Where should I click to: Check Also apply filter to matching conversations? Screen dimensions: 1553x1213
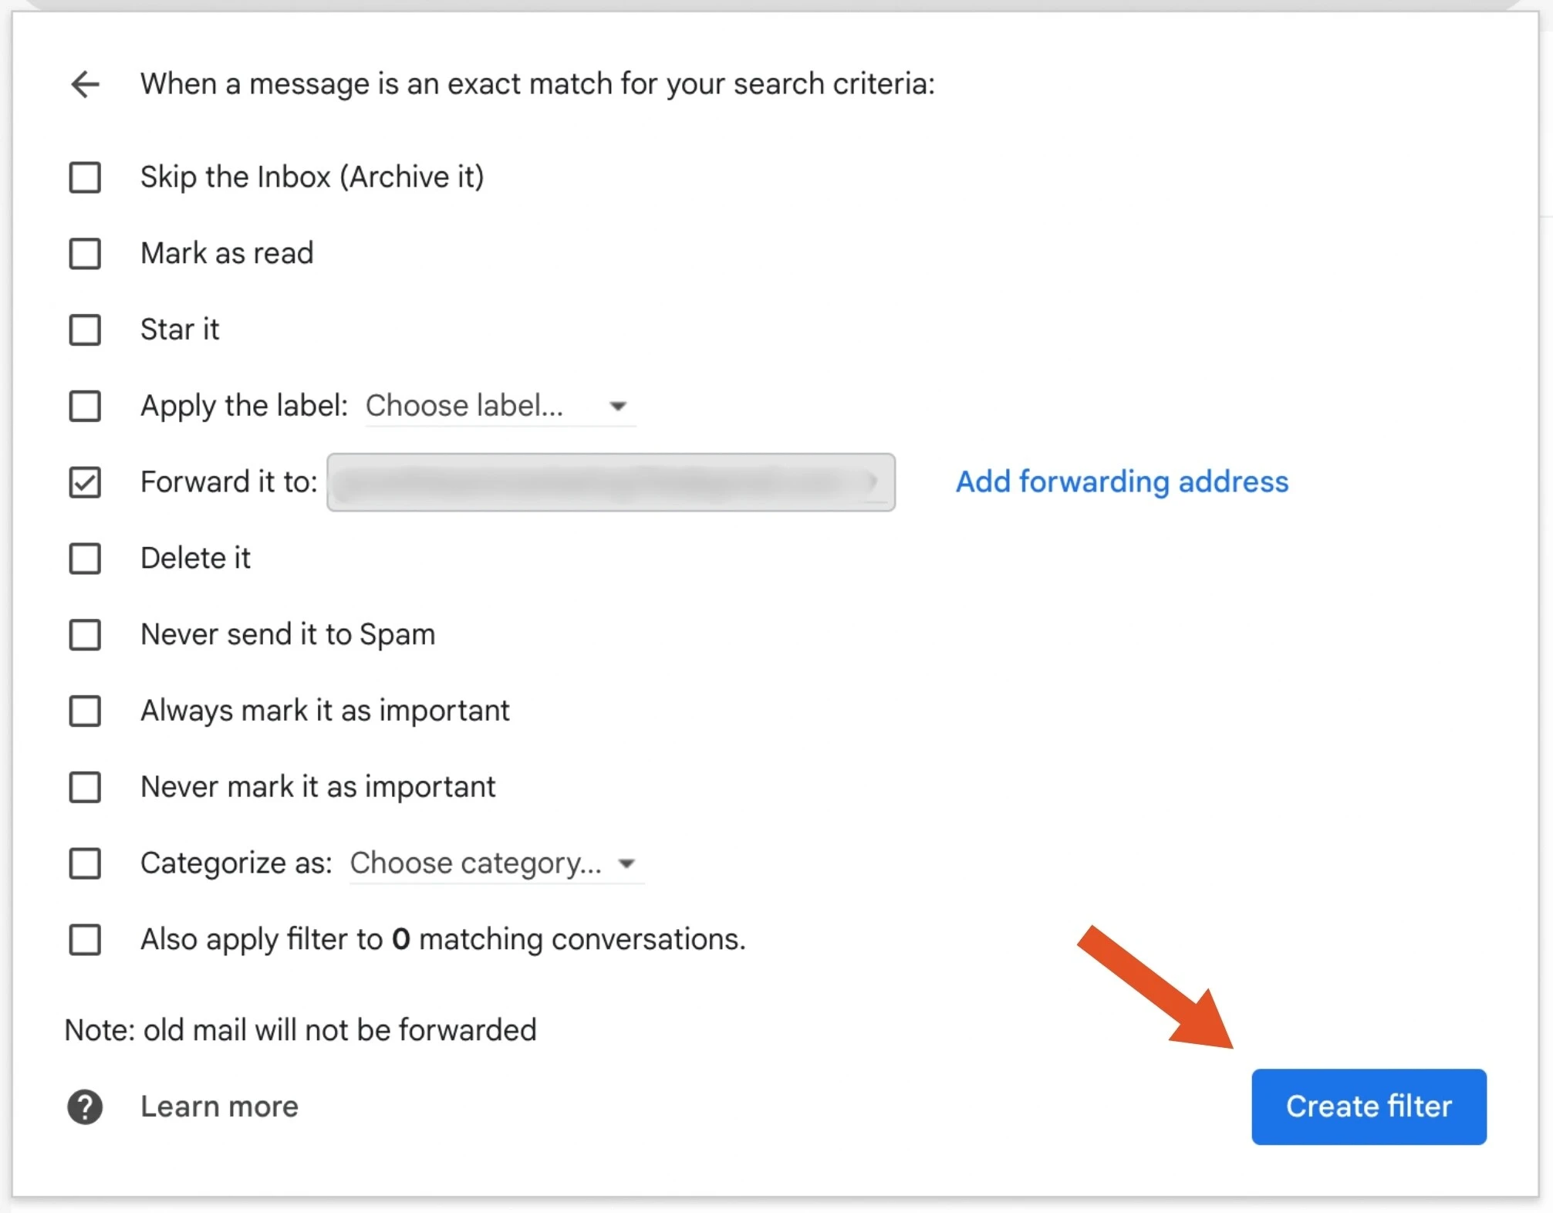tap(85, 939)
